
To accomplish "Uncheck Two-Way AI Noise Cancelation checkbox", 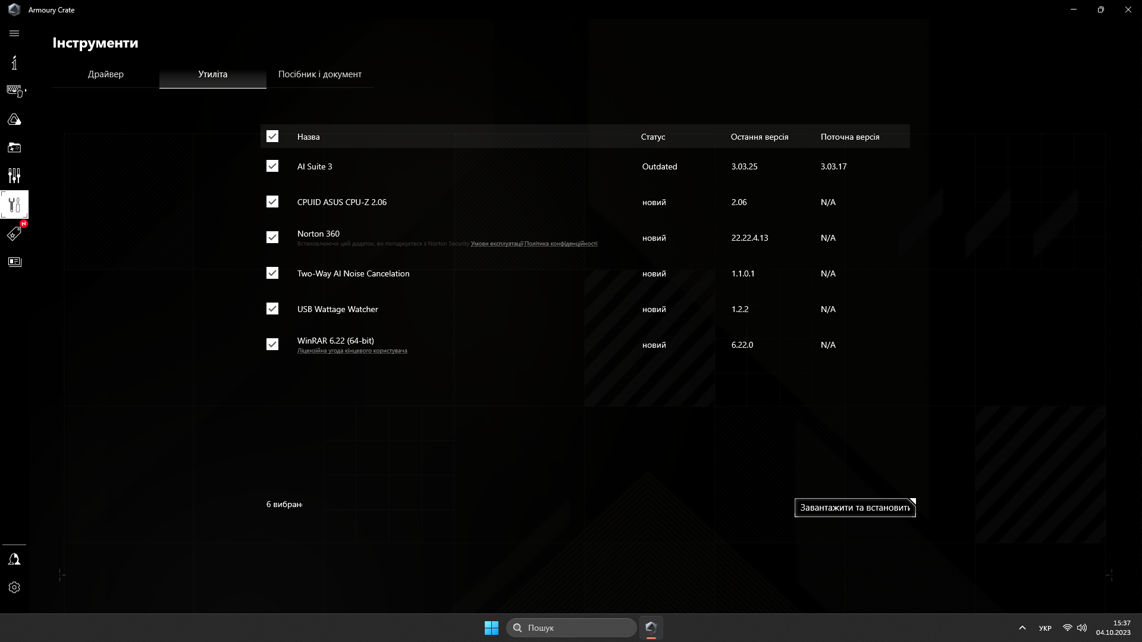I will pyautogui.click(x=272, y=273).
